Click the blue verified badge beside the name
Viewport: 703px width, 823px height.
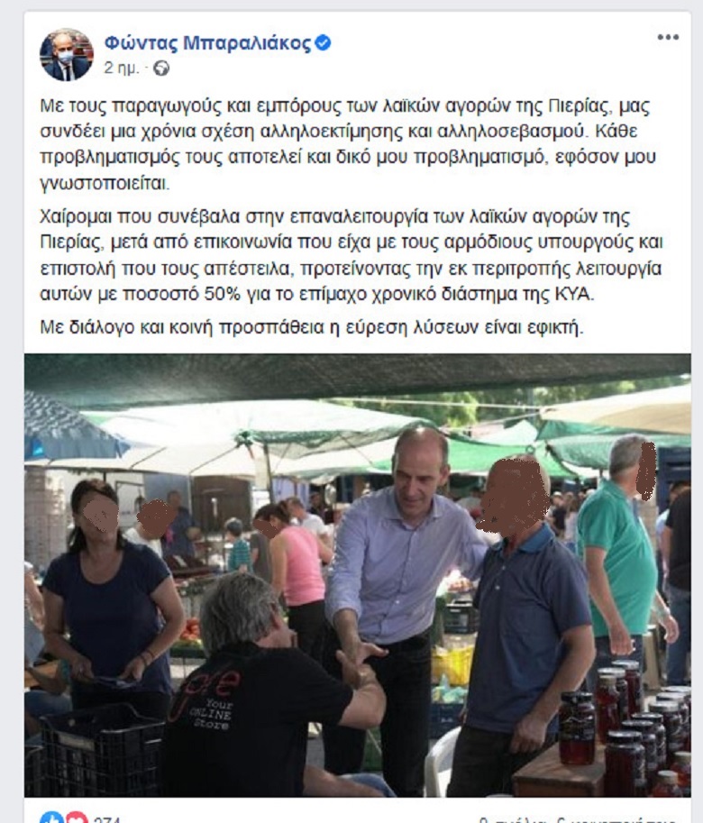click(323, 43)
